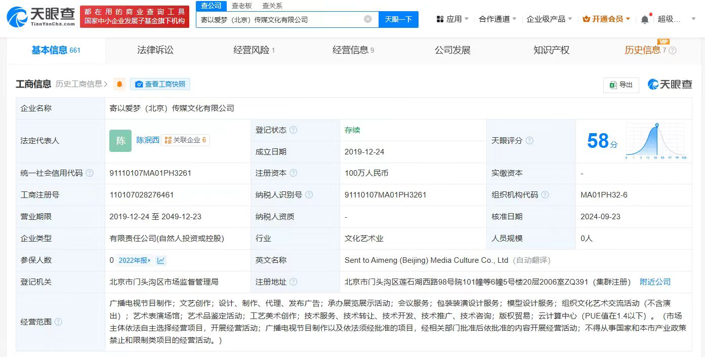
Task: Open notifications bell icon in header
Action: (644, 19)
